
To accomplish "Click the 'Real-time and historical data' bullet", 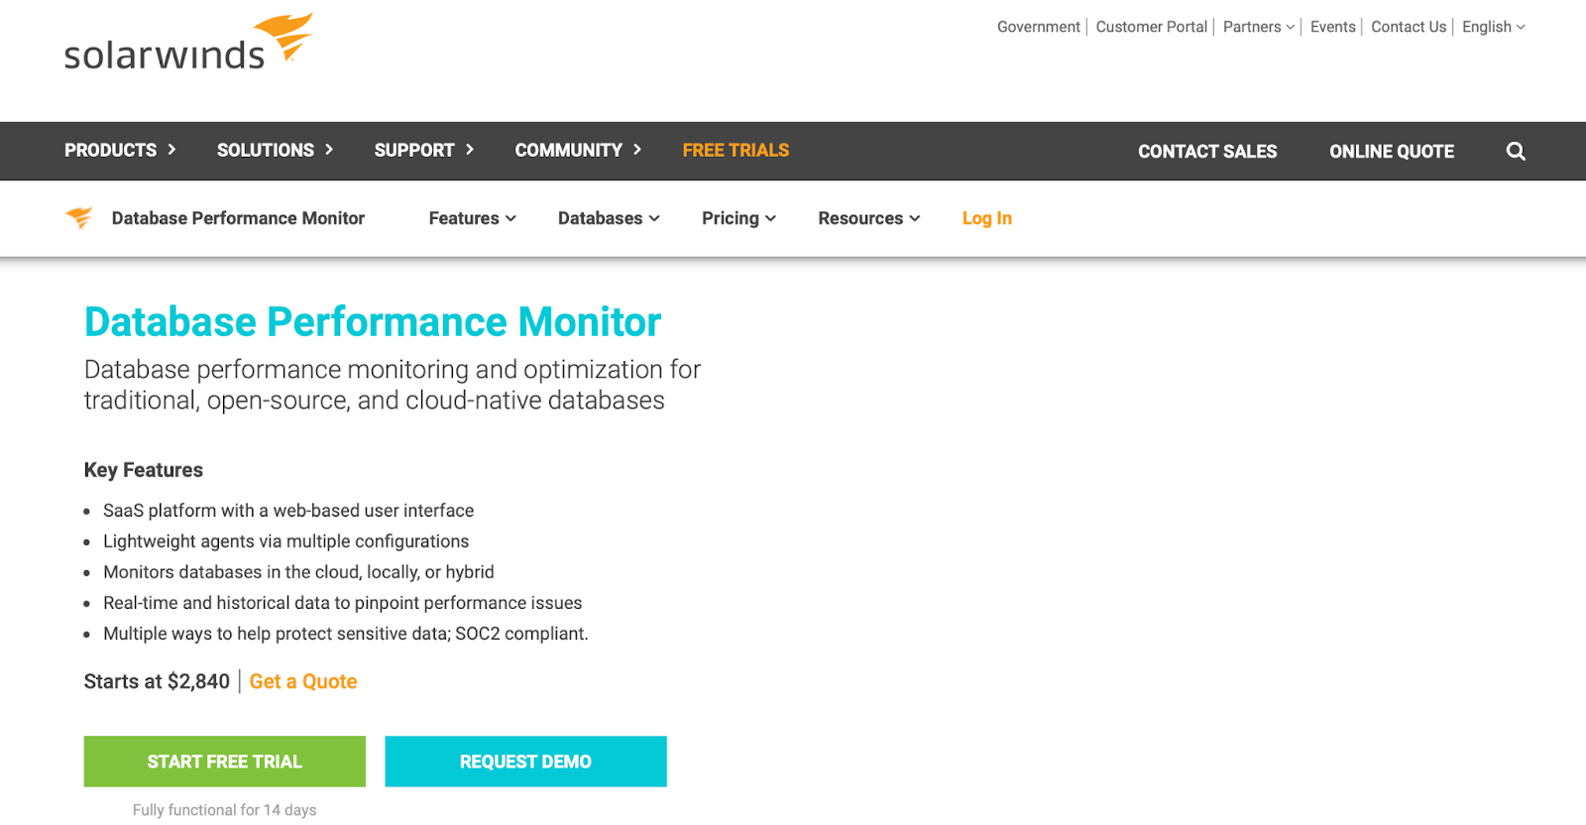I will coord(343,603).
